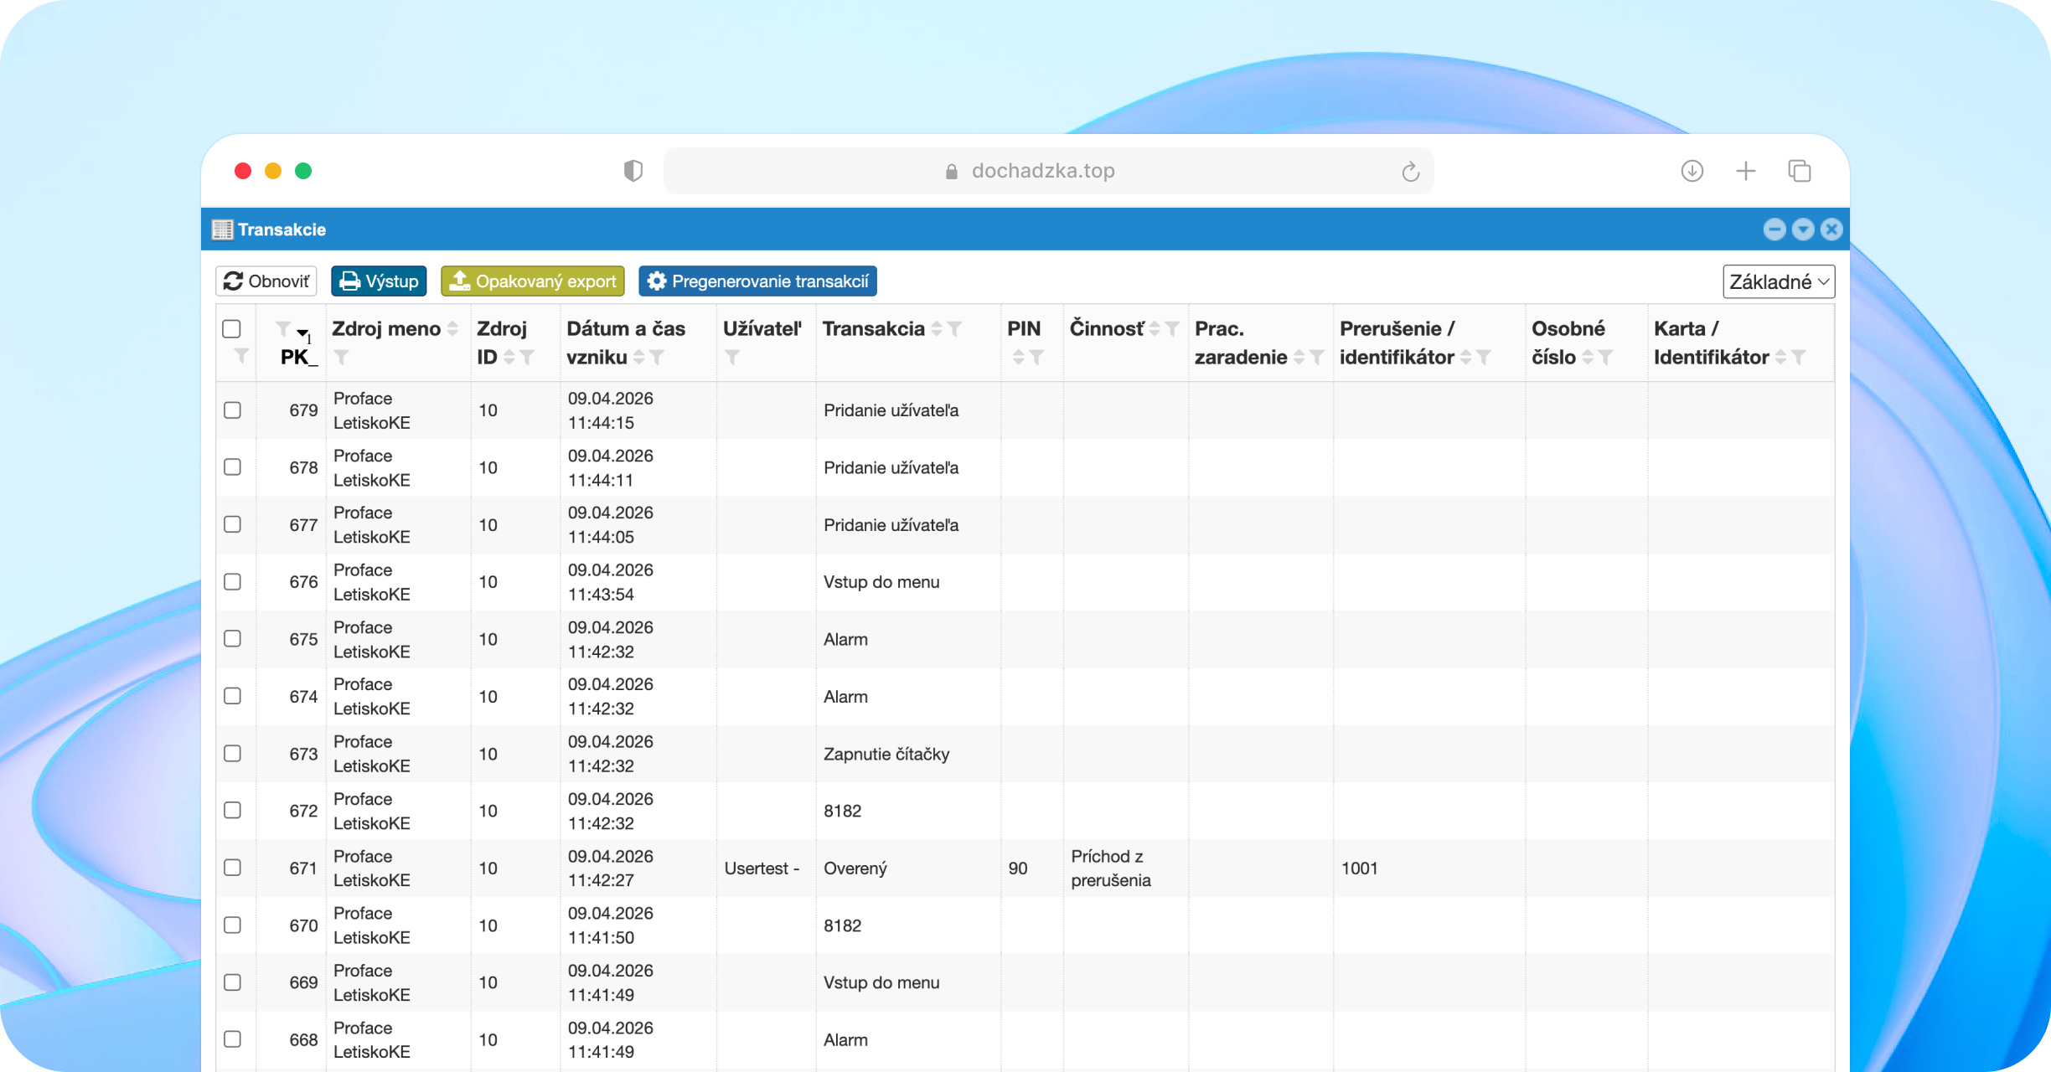Toggle PK_ descending sort arrow
Image resolution: width=2051 pixels, height=1072 pixels.
click(x=302, y=333)
